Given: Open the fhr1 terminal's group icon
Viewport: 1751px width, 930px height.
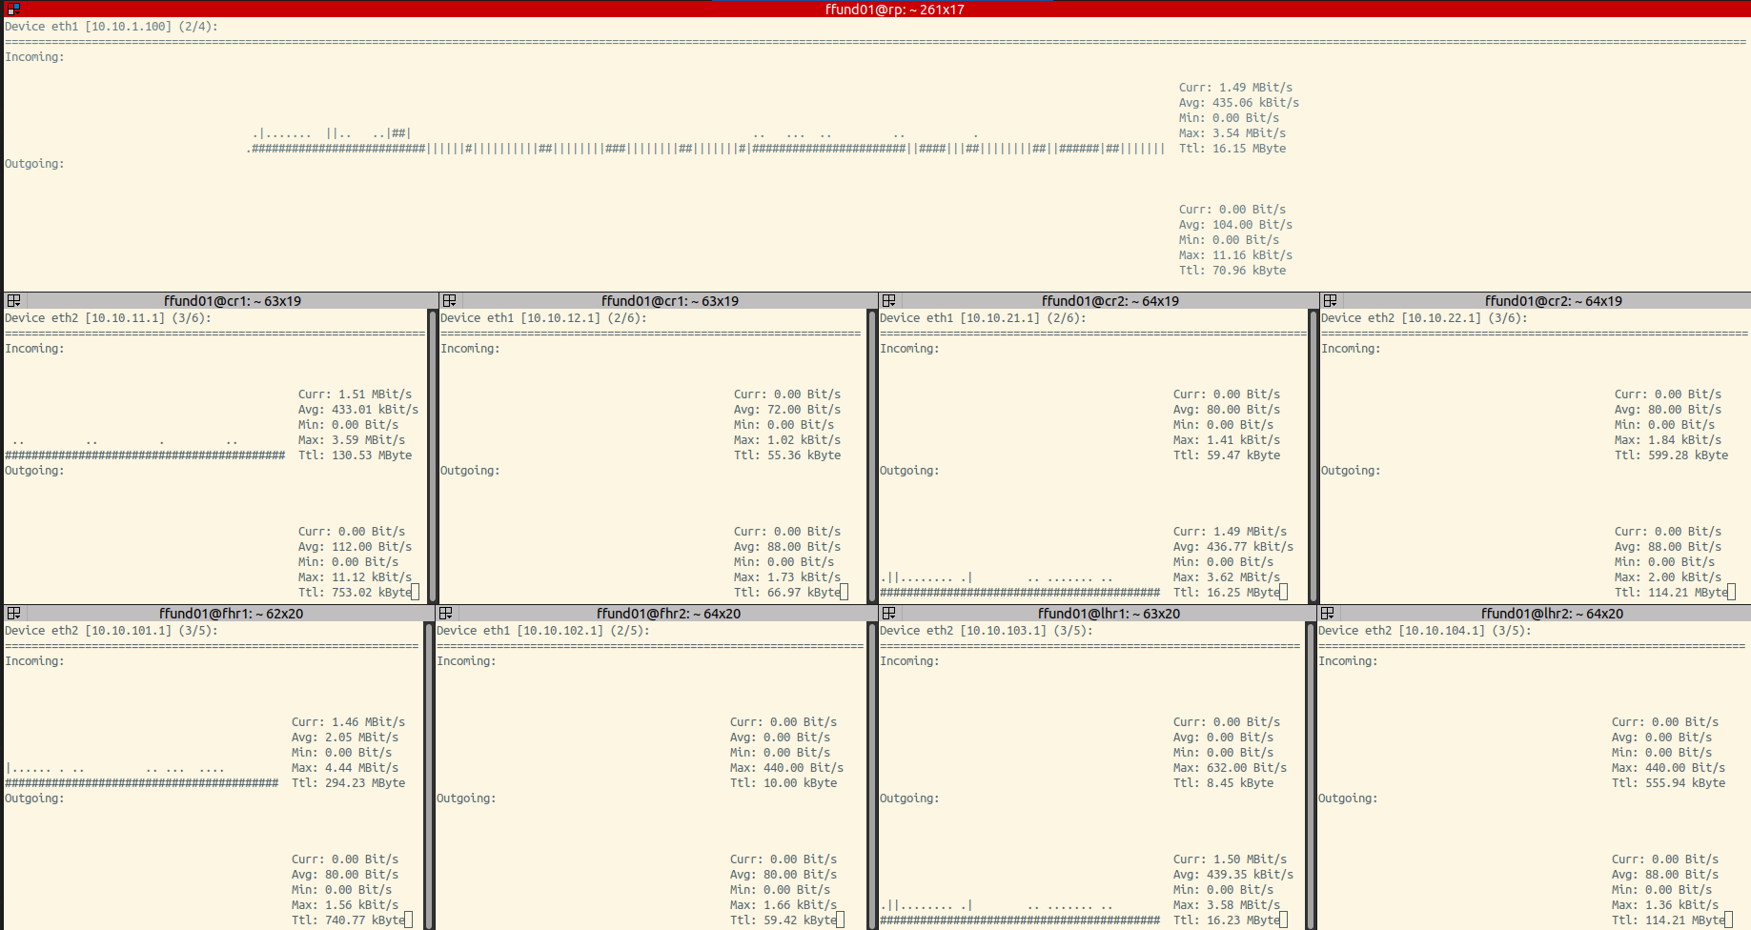Looking at the screenshot, I should point(13,614).
